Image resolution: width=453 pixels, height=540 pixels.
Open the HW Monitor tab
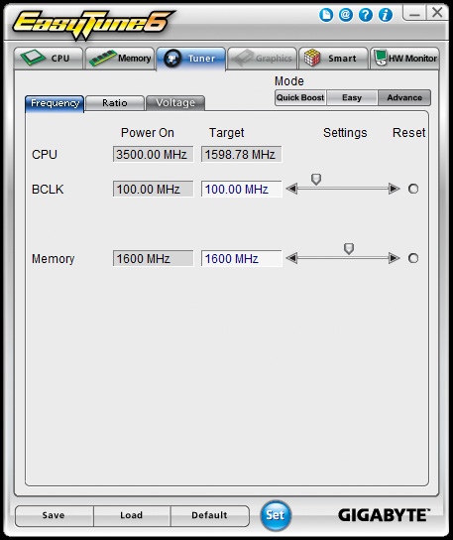tap(404, 59)
